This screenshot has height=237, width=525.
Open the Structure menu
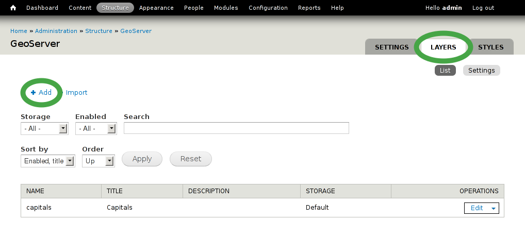[x=115, y=8]
